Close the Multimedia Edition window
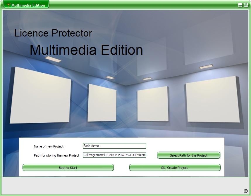 tap(246, 5)
